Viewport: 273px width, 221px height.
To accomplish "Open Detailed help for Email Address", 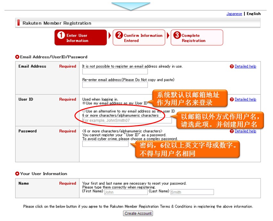I will (x=245, y=66).
